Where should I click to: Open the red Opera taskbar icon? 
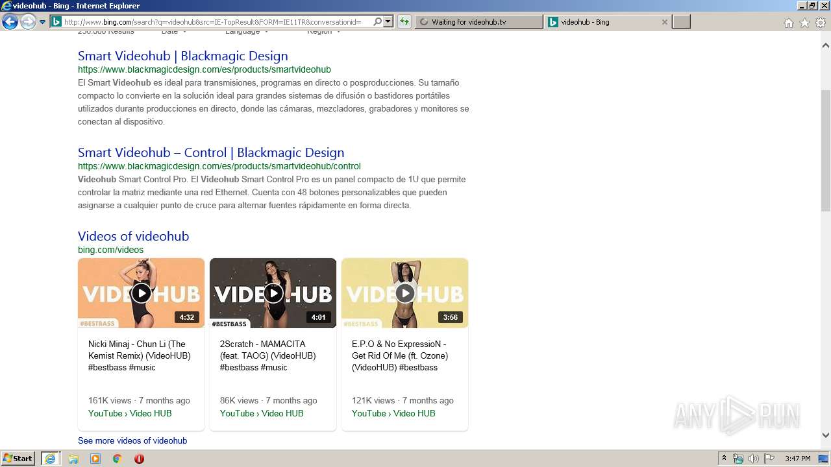pos(139,459)
